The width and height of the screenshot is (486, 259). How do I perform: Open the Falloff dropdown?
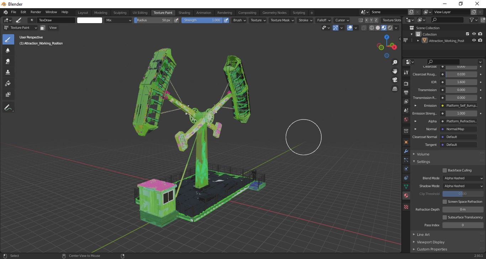(x=324, y=20)
